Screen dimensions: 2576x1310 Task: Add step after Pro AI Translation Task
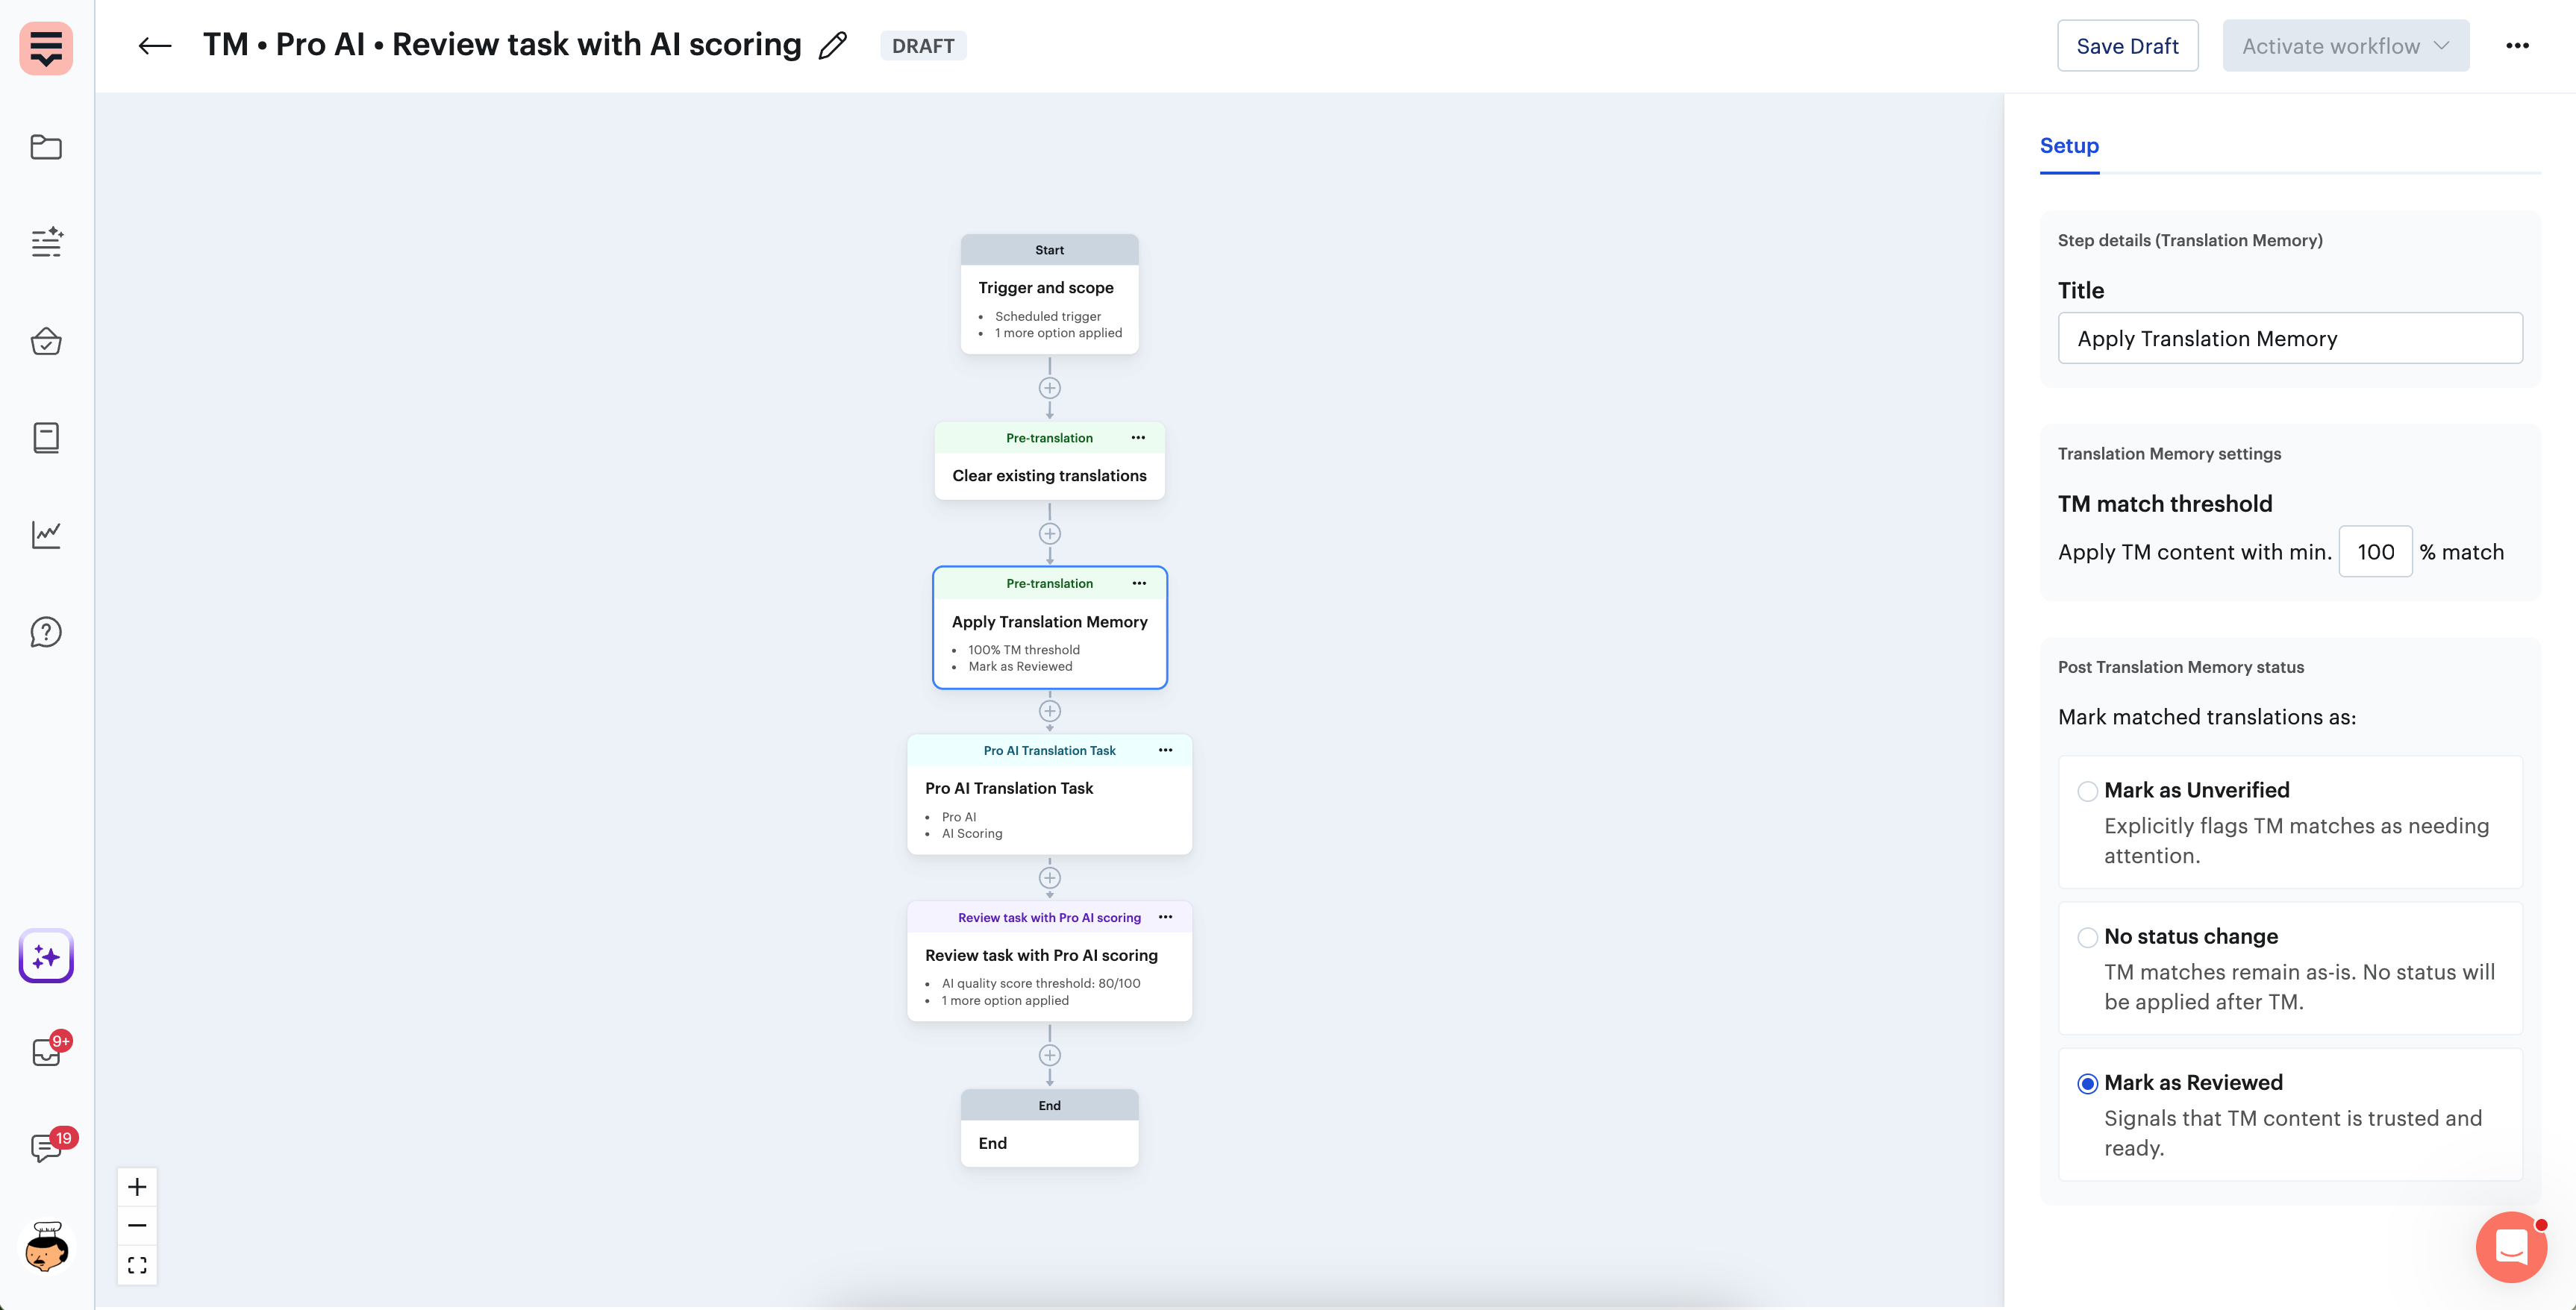coord(1049,878)
